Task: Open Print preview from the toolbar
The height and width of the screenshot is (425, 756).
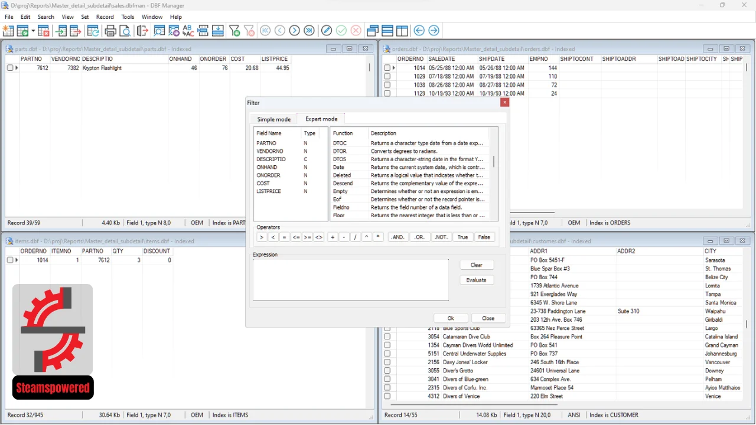Action: click(x=125, y=31)
